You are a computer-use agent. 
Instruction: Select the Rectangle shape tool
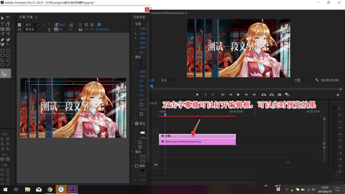(2, 51)
